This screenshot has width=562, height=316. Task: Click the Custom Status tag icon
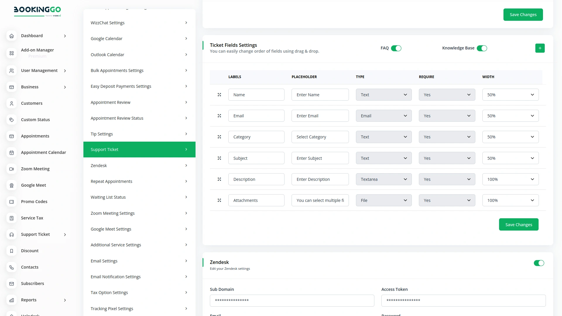[x=11, y=120]
